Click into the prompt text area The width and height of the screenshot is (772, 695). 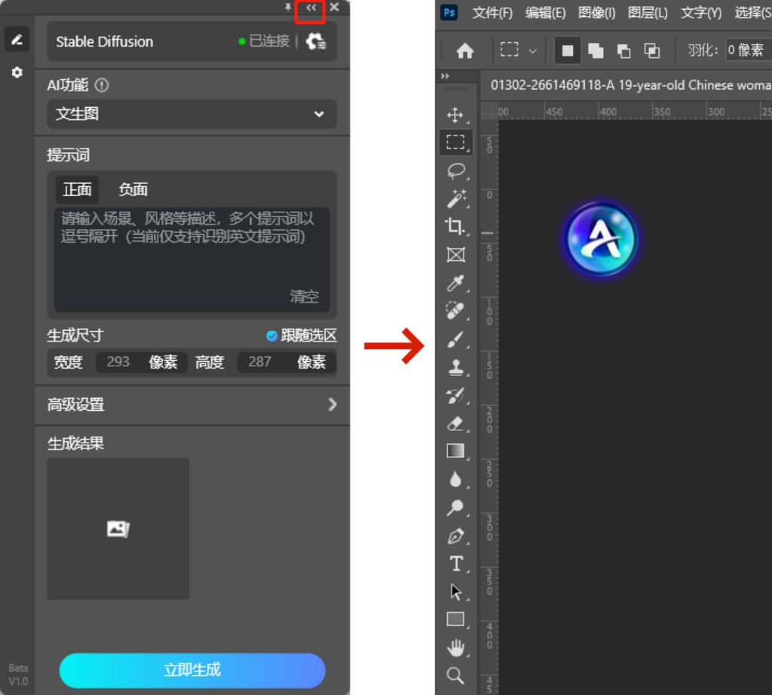(191, 259)
